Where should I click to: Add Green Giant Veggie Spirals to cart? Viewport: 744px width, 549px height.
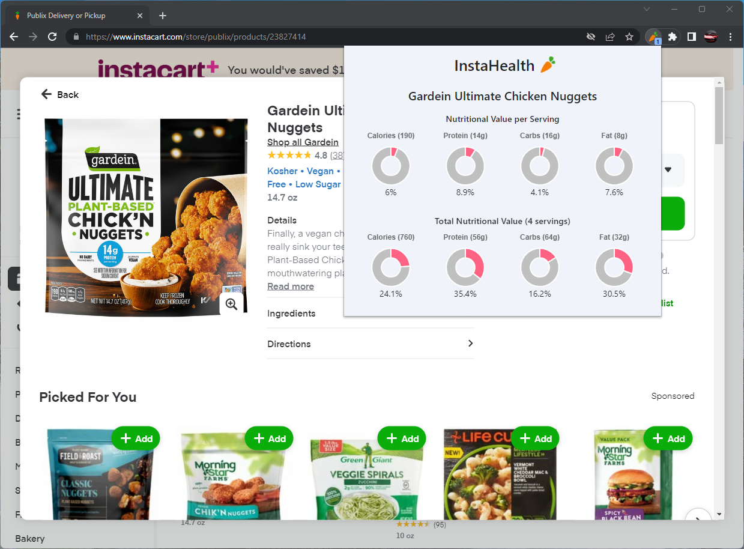[402, 438]
